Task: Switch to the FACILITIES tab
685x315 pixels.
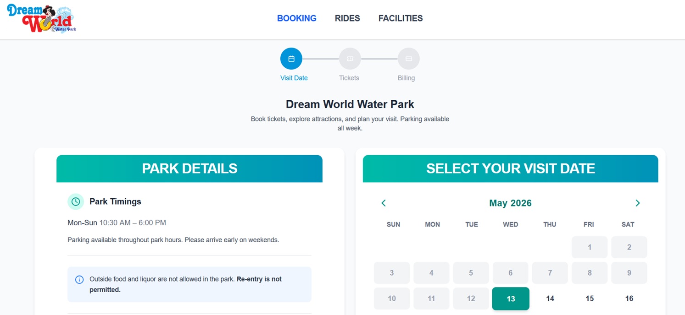Action: tap(401, 18)
